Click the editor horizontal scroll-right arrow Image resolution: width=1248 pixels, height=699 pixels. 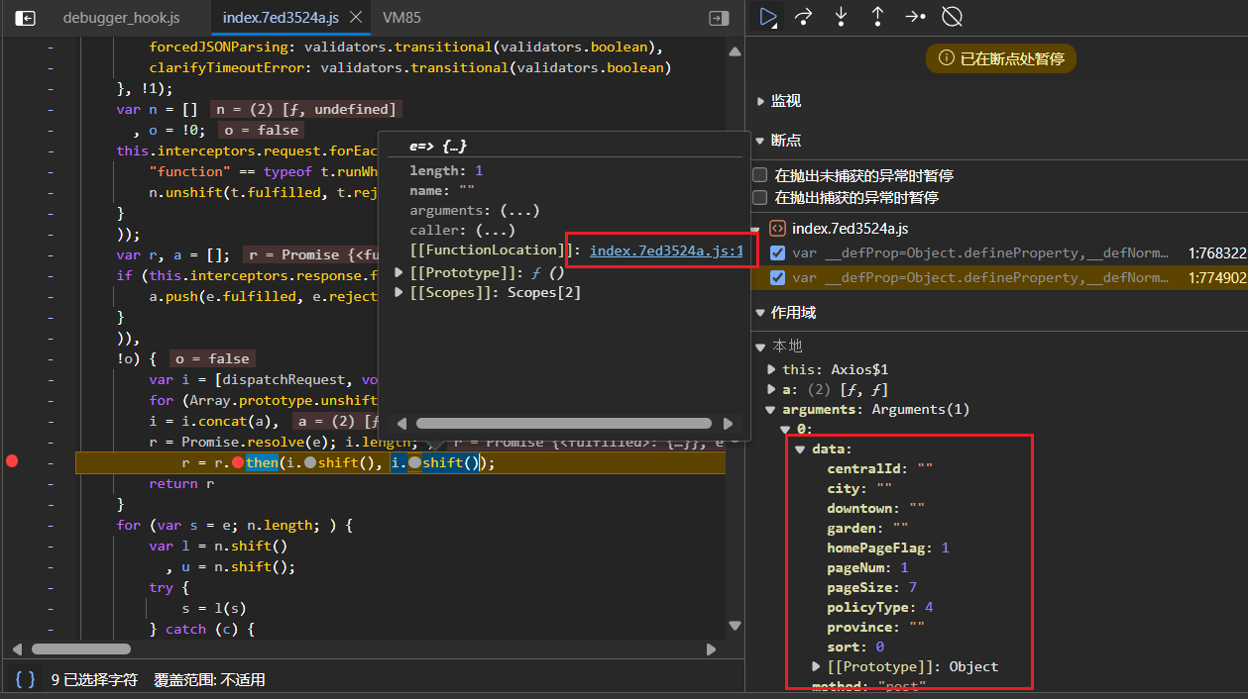711,649
